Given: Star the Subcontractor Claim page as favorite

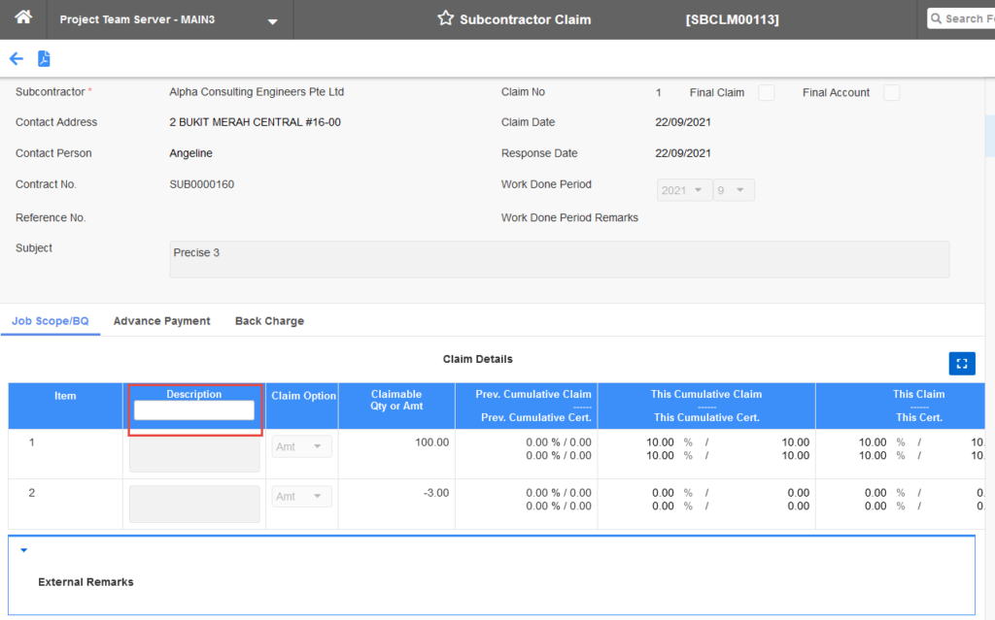Looking at the screenshot, I should [445, 17].
